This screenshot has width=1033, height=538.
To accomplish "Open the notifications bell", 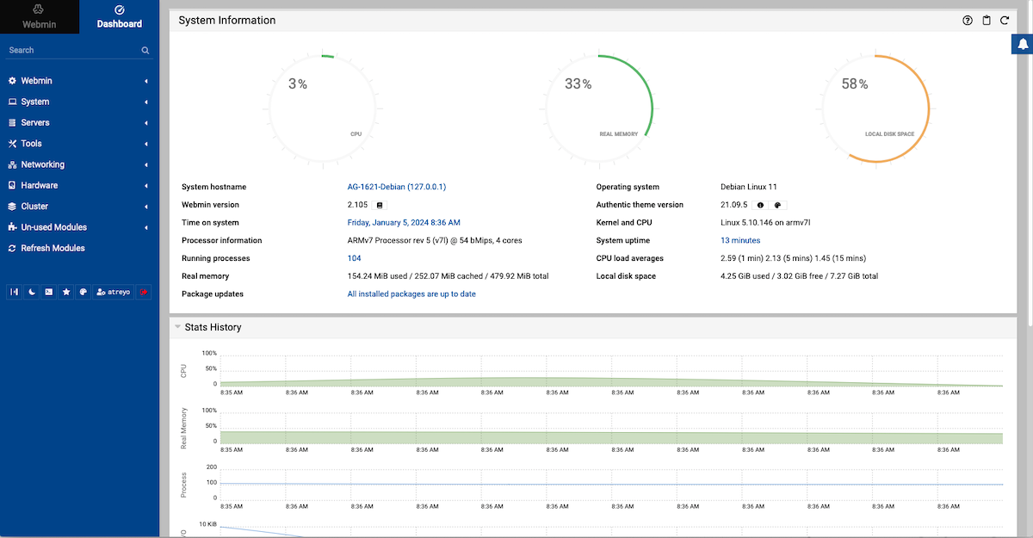I will [1022, 43].
